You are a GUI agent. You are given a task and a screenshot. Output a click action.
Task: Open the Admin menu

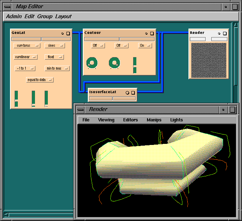[x=14, y=16]
